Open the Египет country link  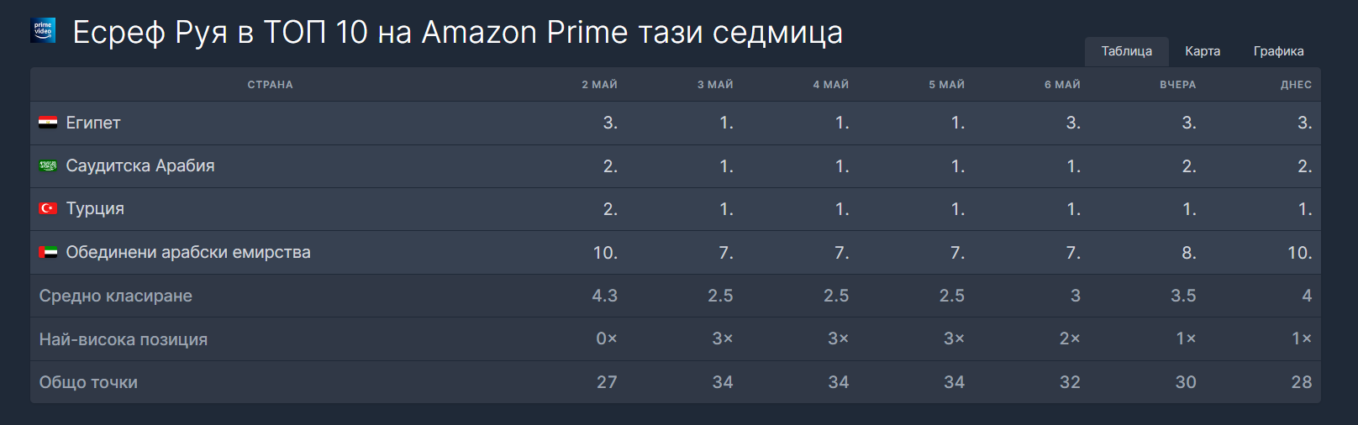tap(93, 123)
